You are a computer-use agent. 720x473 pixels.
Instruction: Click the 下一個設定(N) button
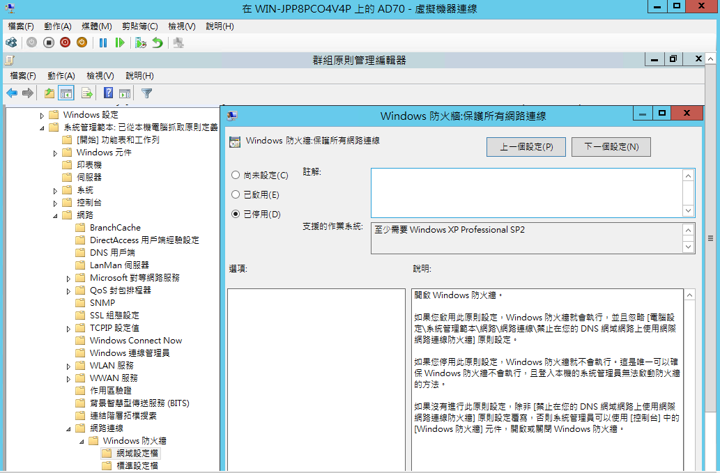click(611, 147)
